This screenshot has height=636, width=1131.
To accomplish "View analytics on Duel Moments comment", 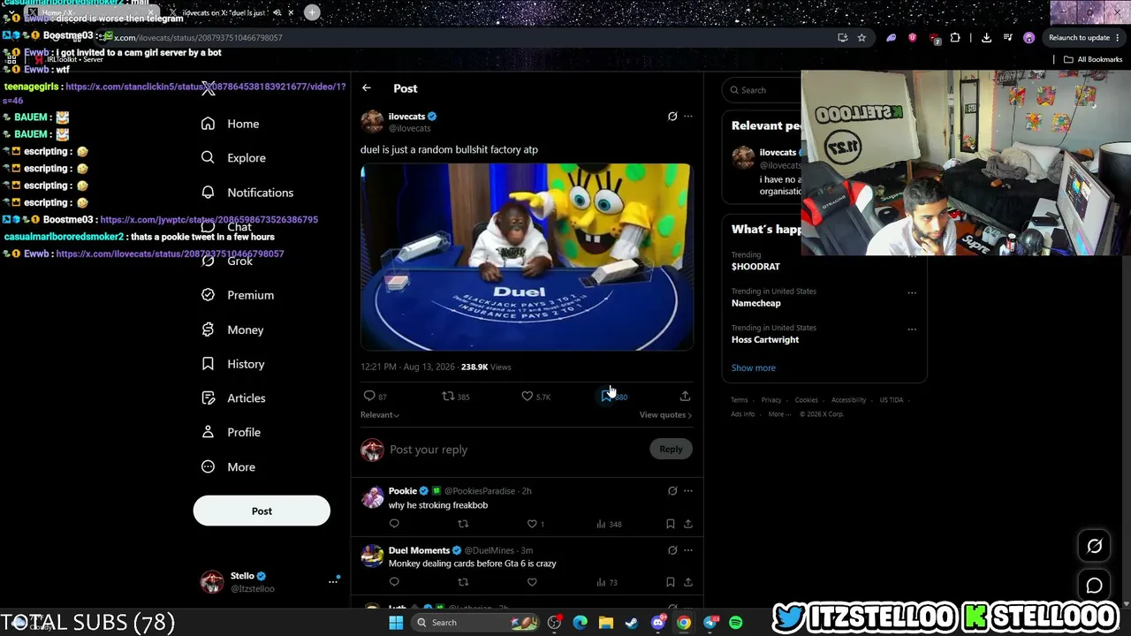I will point(606,582).
